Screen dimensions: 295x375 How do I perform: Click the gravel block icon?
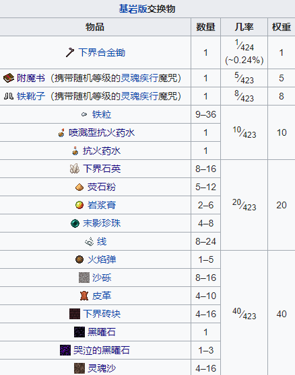[84, 278]
